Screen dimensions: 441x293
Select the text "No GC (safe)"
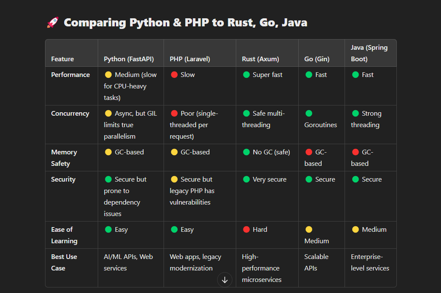271,152
